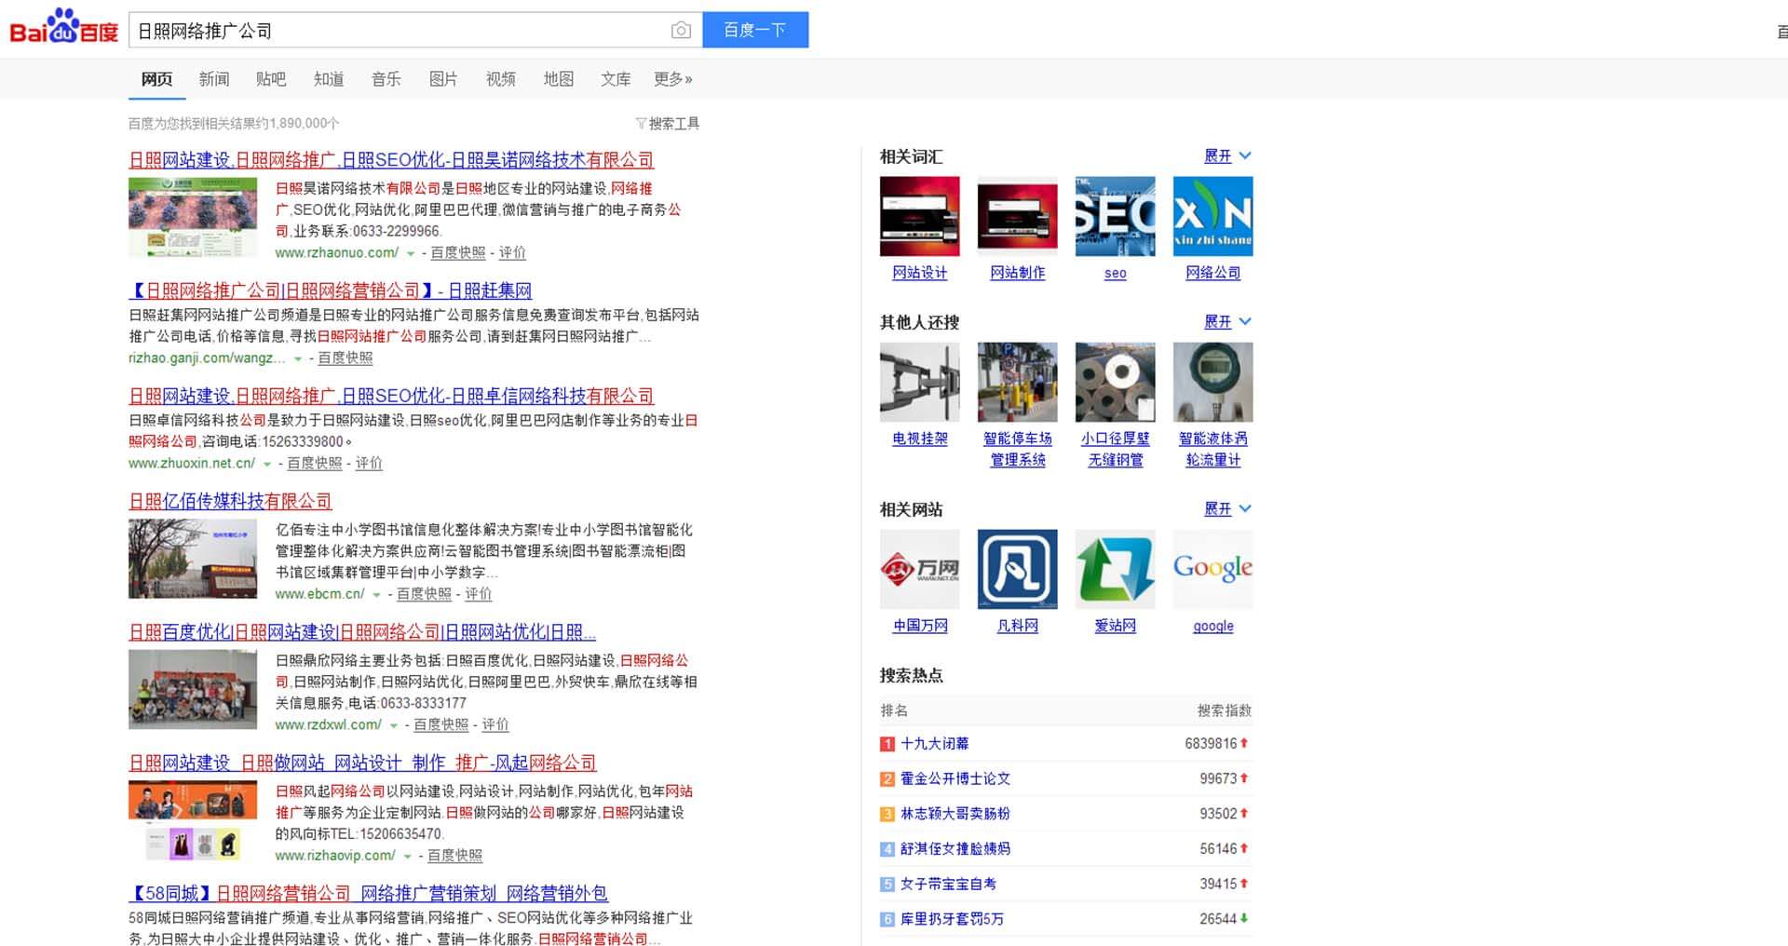Click the 小口径厚壁无缝钢管 image tile

(1116, 382)
